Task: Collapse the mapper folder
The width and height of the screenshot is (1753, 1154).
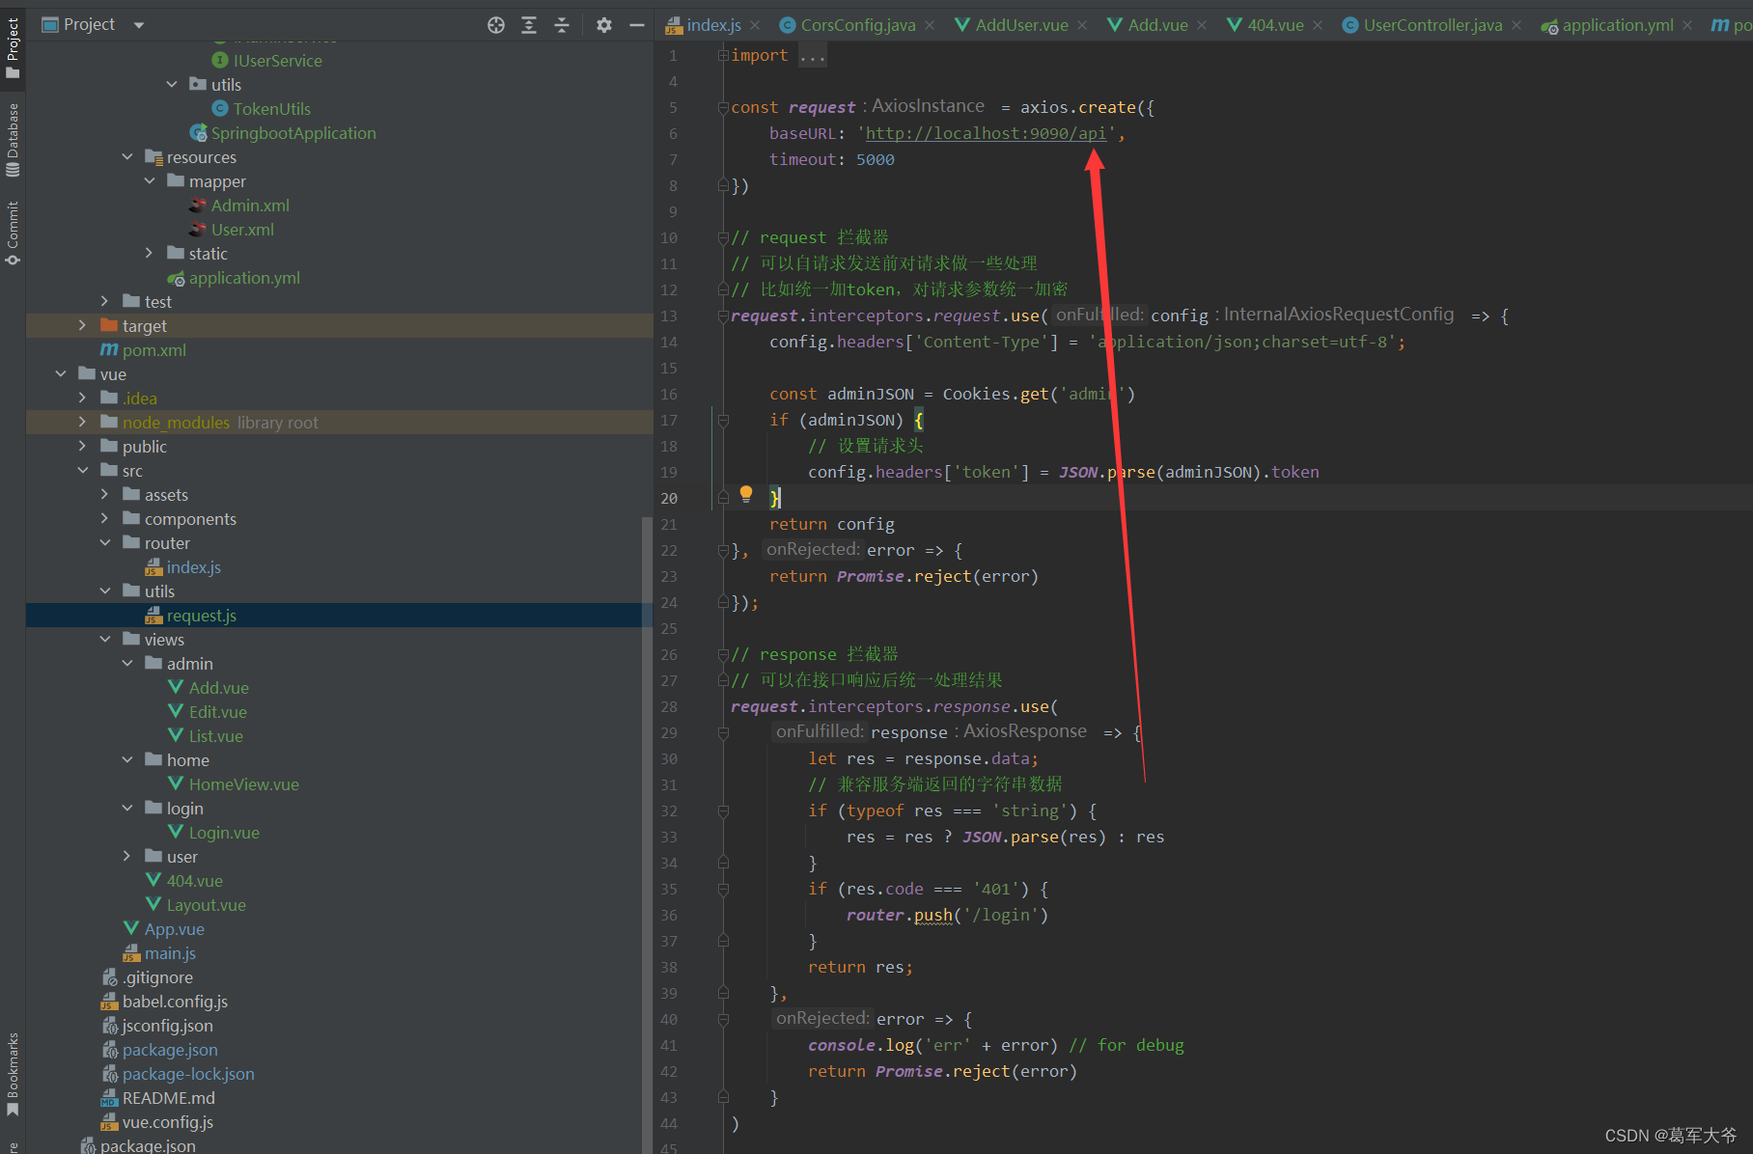Action: pyautogui.click(x=150, y=180)
